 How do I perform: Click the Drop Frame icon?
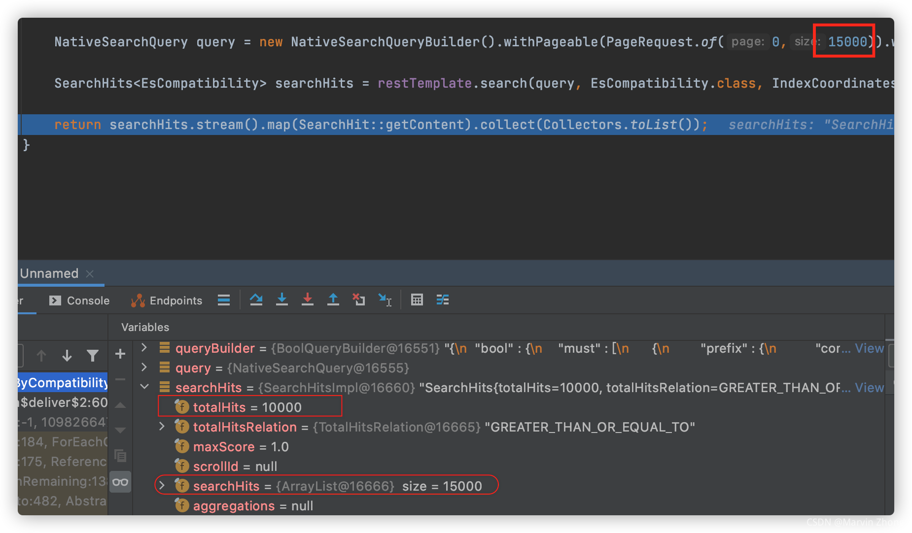[x=359, y=300]
